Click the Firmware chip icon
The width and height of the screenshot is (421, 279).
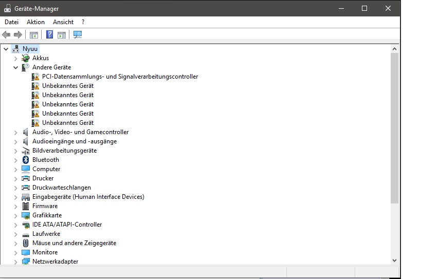26,206
